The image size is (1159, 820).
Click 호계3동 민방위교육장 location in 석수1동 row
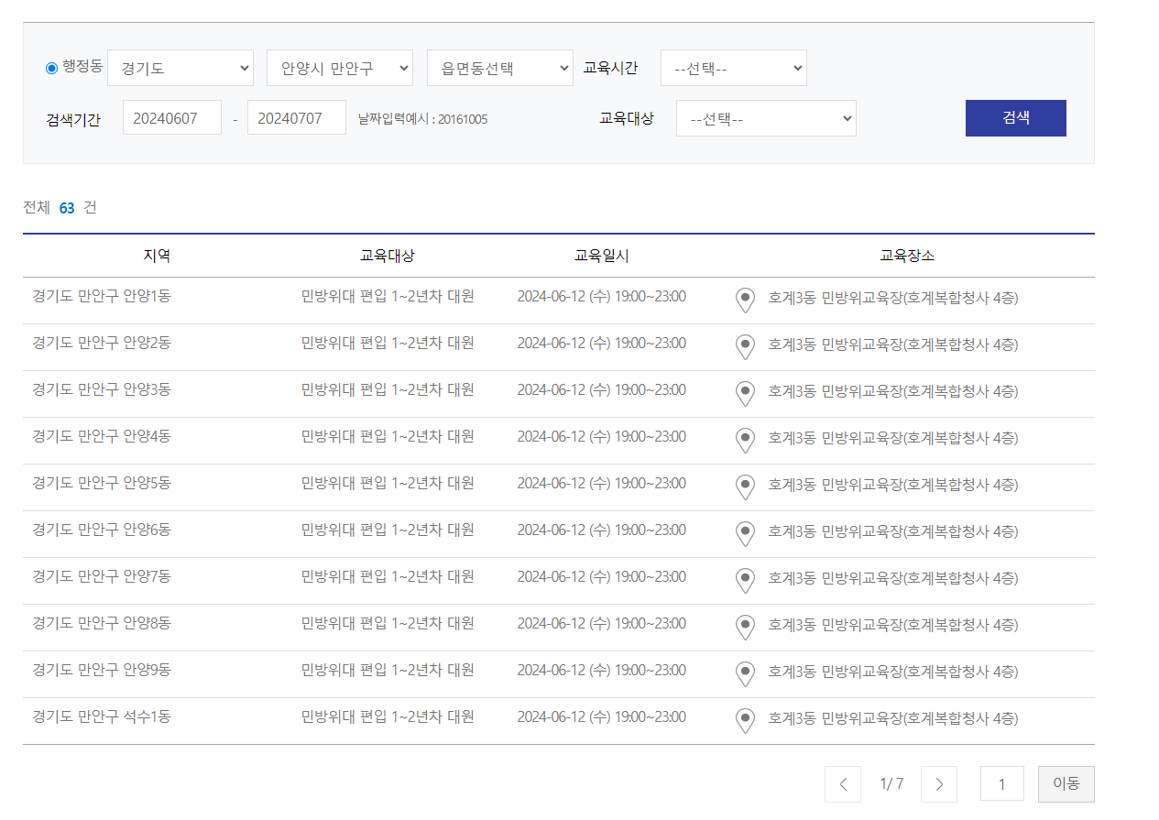[893, 718]
